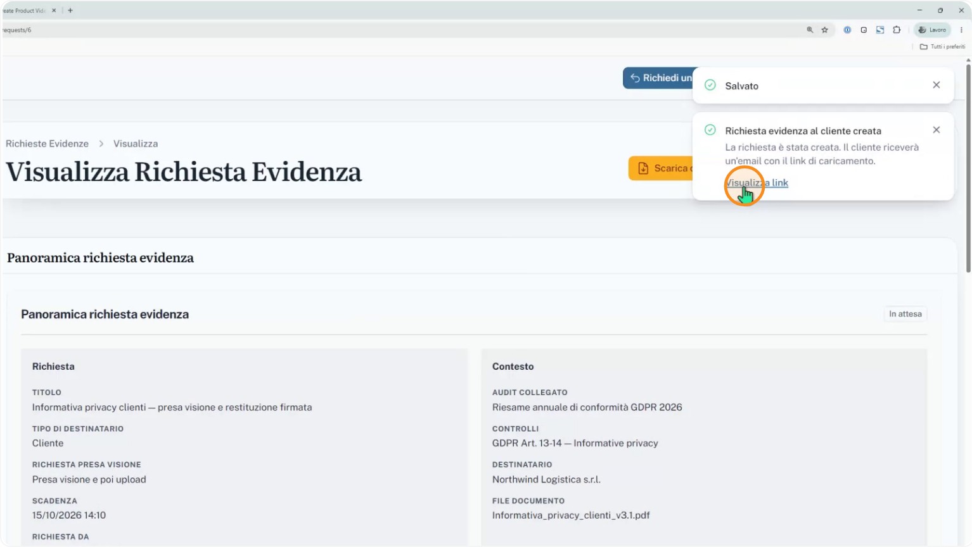Click the file name Informativa_privacy_clienti_v3.1.pdf
This screenshot has width=972, height=547.
point(571,515)
